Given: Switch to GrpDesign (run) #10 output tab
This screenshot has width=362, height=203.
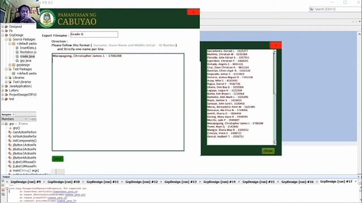Looking at the screenshot, I should tap(63, 182).
